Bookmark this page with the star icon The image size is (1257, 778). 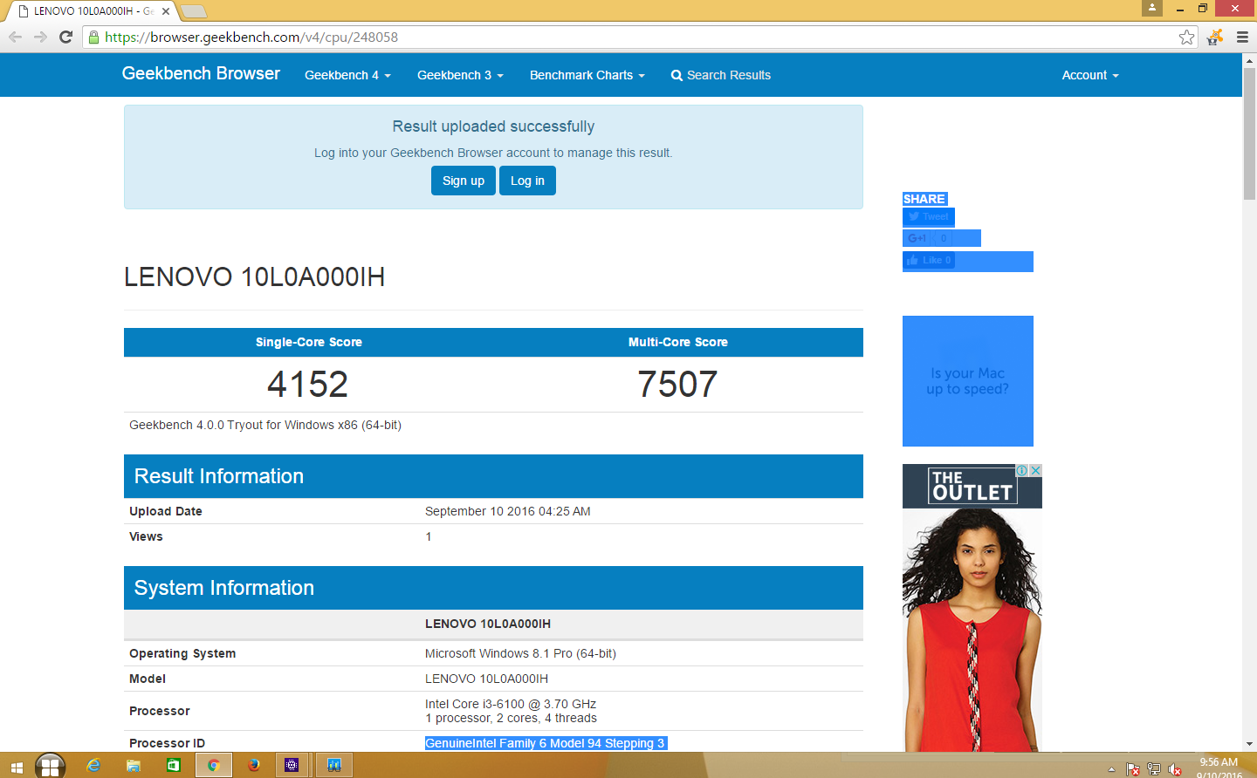click(1186, 37)
